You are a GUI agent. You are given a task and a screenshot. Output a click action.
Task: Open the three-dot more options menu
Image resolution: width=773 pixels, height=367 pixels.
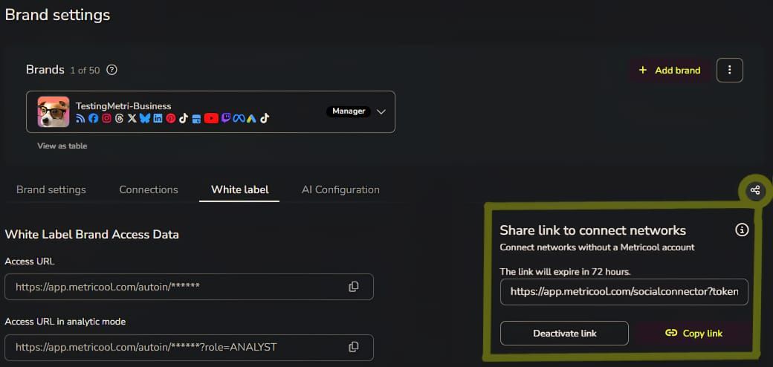(x=730, y=71)
